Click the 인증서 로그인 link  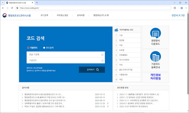178,15
